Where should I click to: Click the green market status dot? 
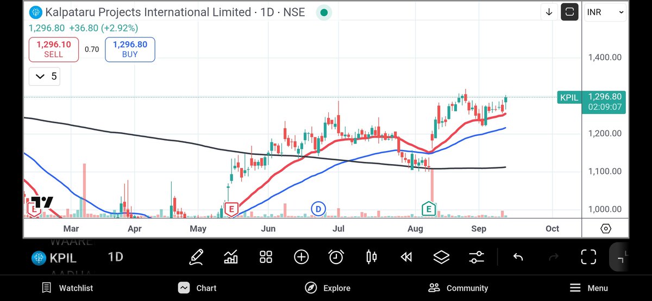(324, 12)
